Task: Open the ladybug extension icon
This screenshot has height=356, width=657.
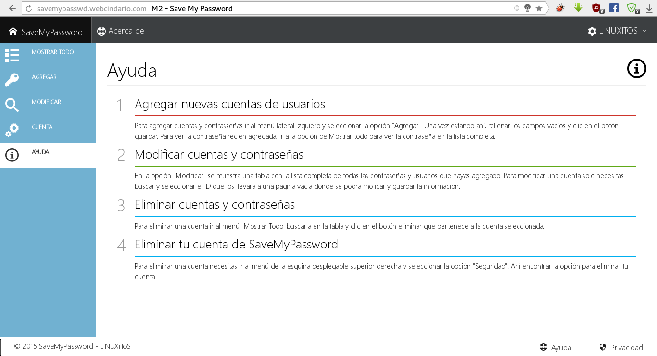Action: 560,8
